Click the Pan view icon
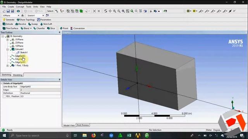This screenshot has height=139, width=248. tap(110, 11)
